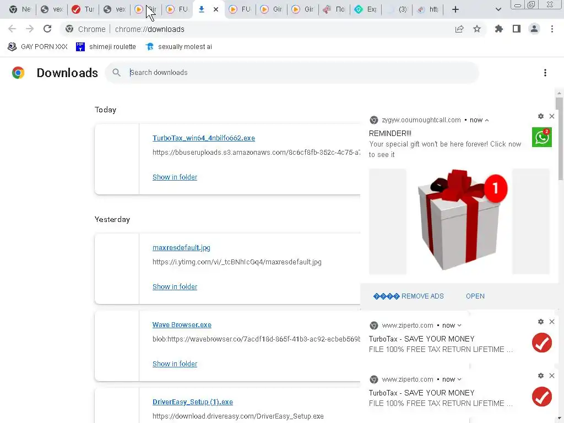Screen dimensions: 564x423
Task: Open DriverEasy_Setup (1).exe download link
Action: pos(193,402)
